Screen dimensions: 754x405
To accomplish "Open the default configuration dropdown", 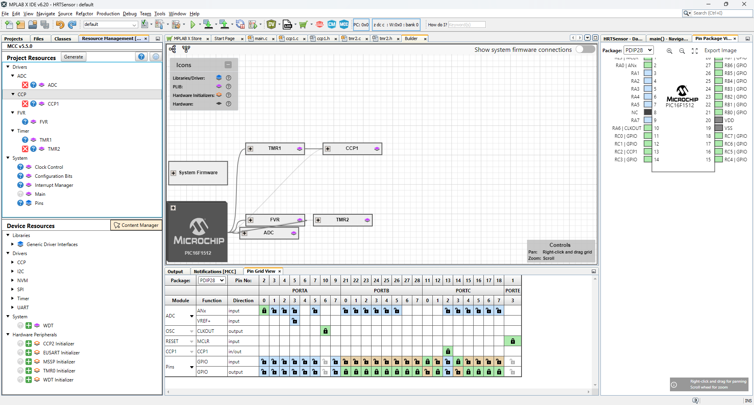I will [x=110, y=24].
